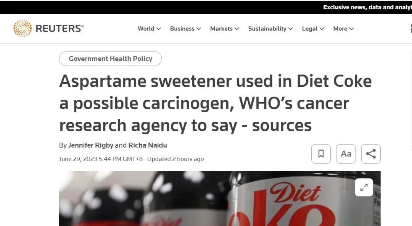Expand the Diet Coke image to fullscreen

(364, 188)
